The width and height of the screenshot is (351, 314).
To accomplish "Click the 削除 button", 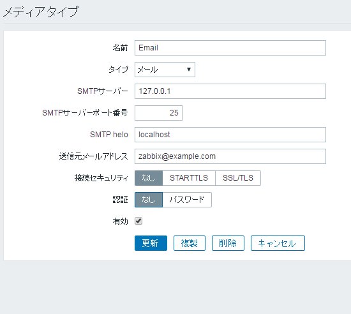I will tap(228, 243).
